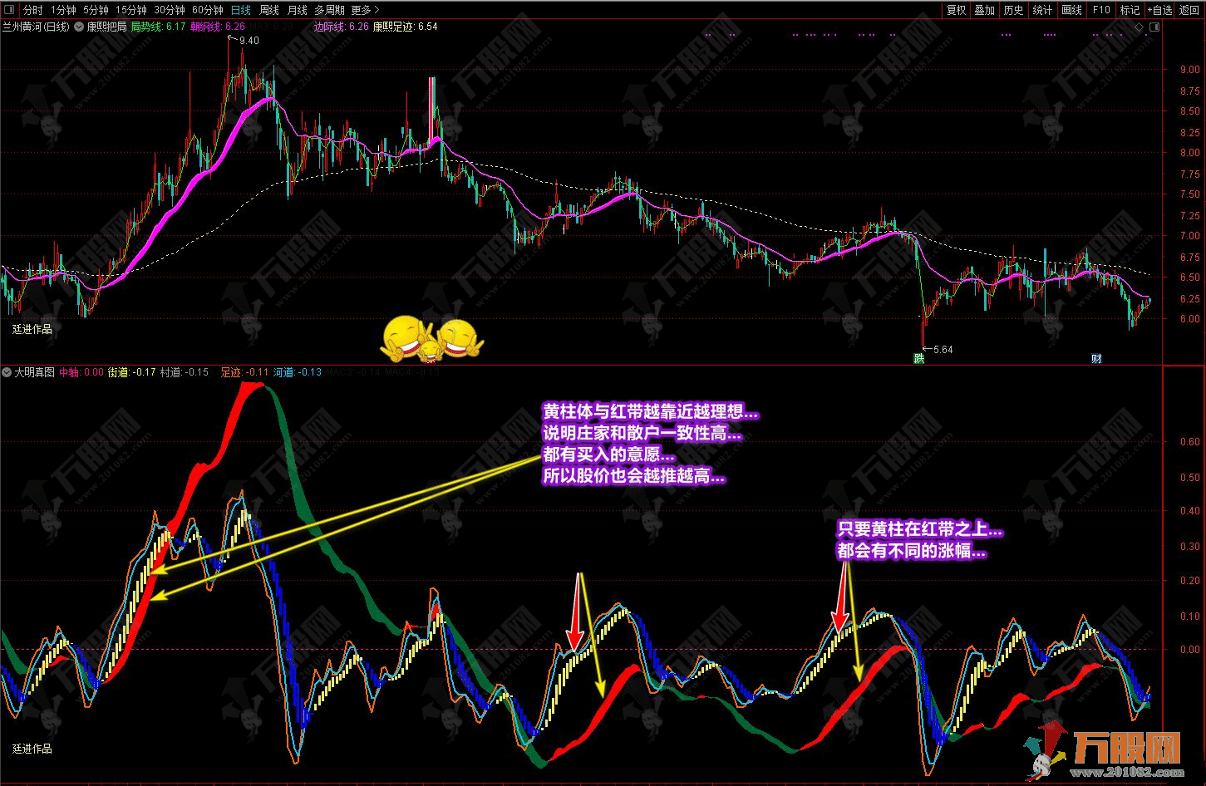Select the 1分钟 period tab

pyautogui.click(x=63, y=10)
